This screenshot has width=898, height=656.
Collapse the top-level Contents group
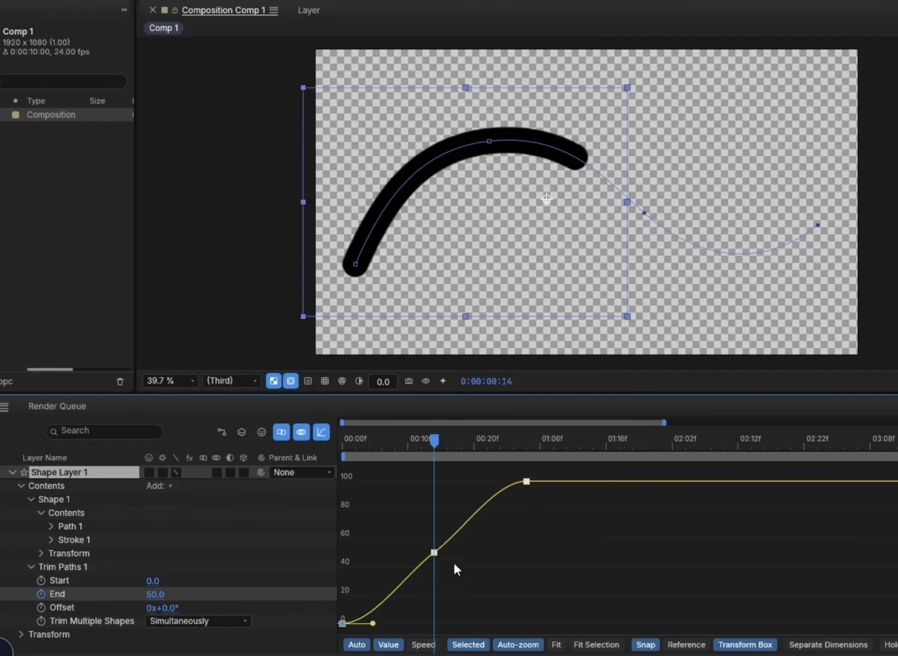point(21,486)
